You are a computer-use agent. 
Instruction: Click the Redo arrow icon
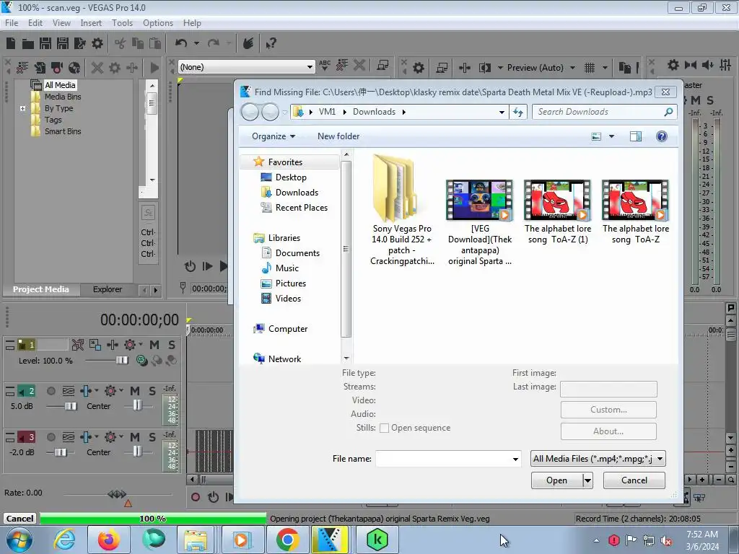[x=214, y=43]
